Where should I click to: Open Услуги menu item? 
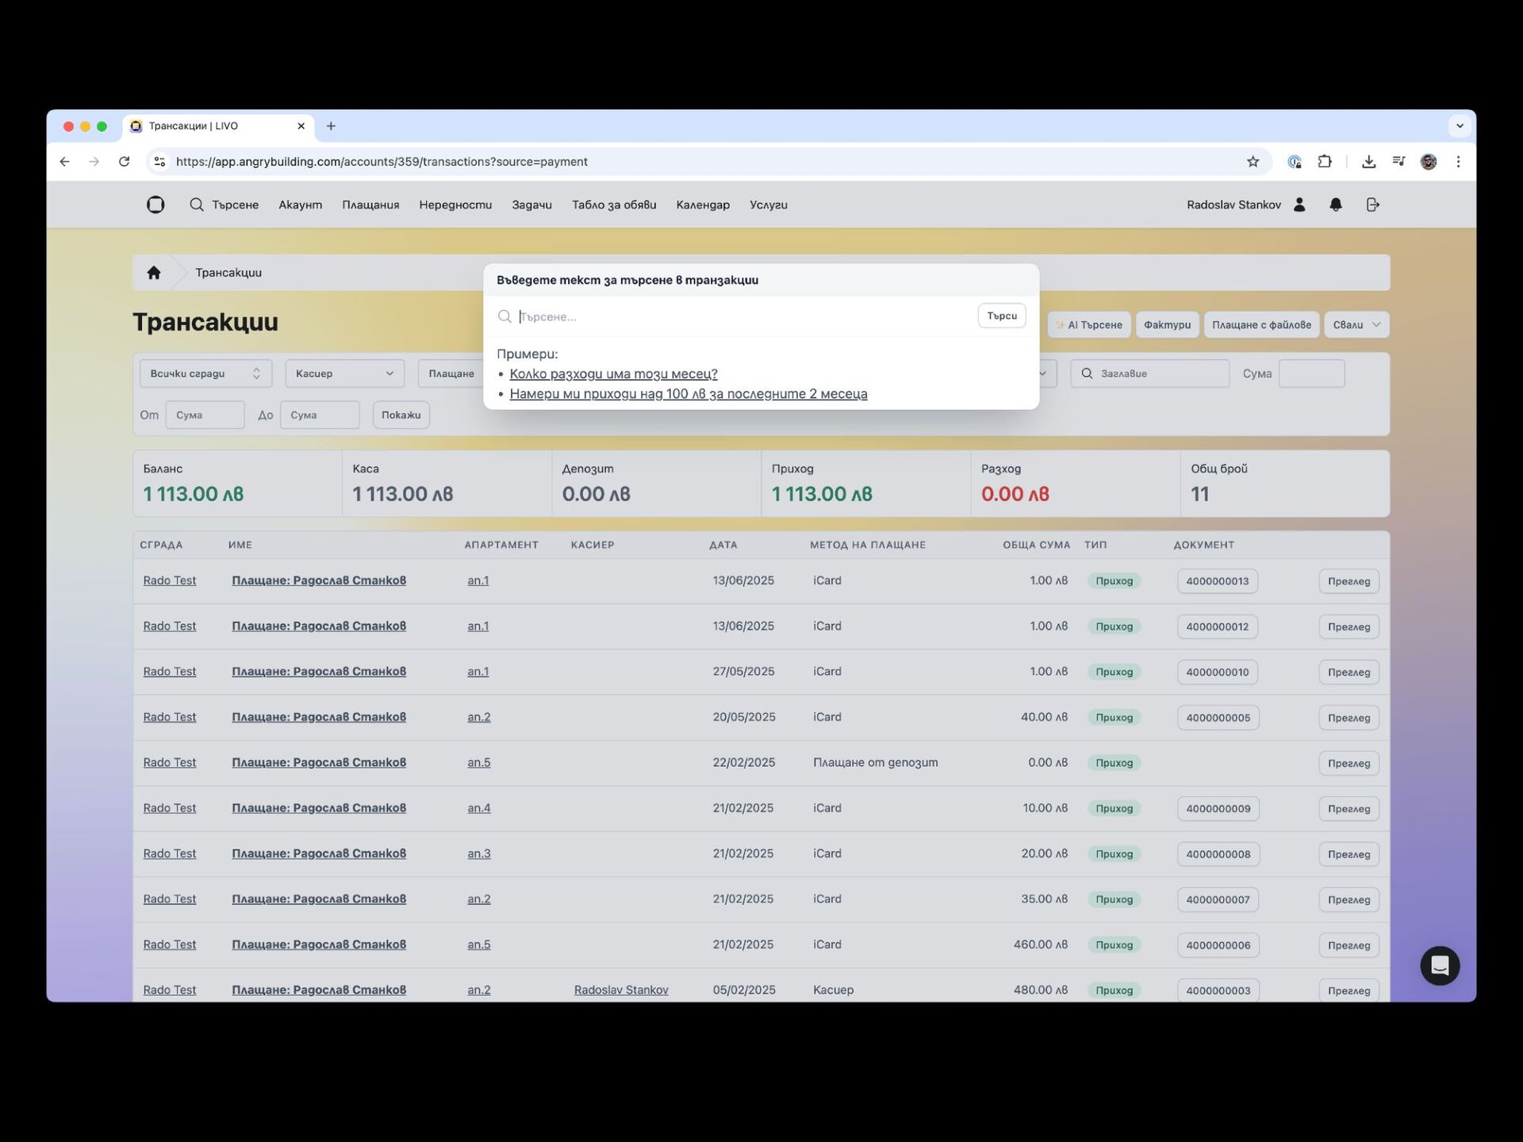(769, 205)
